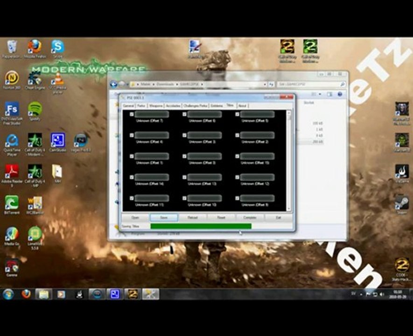This screenshot has height=336, width=413.
Task: Toggle the Unknown (Offset 2) checkbox
Action: click(x=237, y=135)
